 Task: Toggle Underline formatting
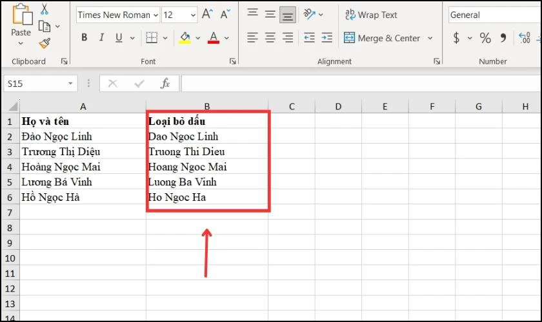coord(119,37)
